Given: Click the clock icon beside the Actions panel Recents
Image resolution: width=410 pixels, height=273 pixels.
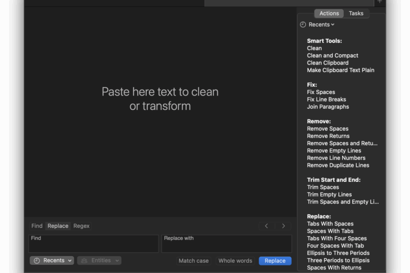Looking at the screenshot, I should tap(303, 25).
